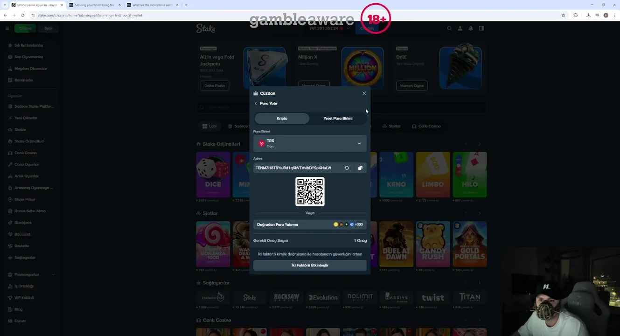Open the sidebar hamburger menu
620x336 pixels.
tap(7, 28)
